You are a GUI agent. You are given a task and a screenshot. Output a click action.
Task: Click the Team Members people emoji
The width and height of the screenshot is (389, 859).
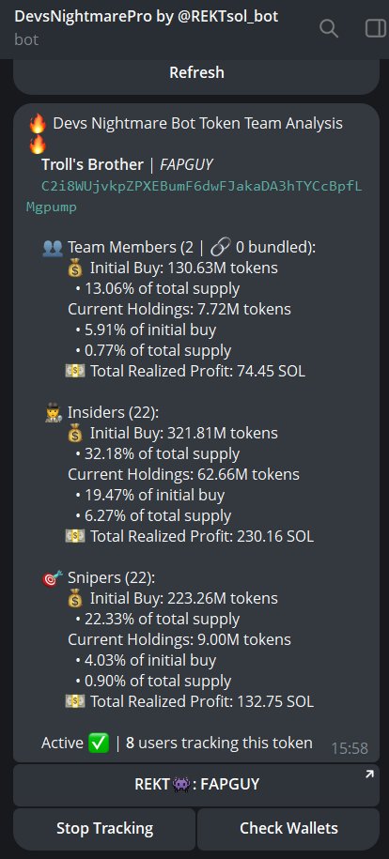click(x=53, y=248)
